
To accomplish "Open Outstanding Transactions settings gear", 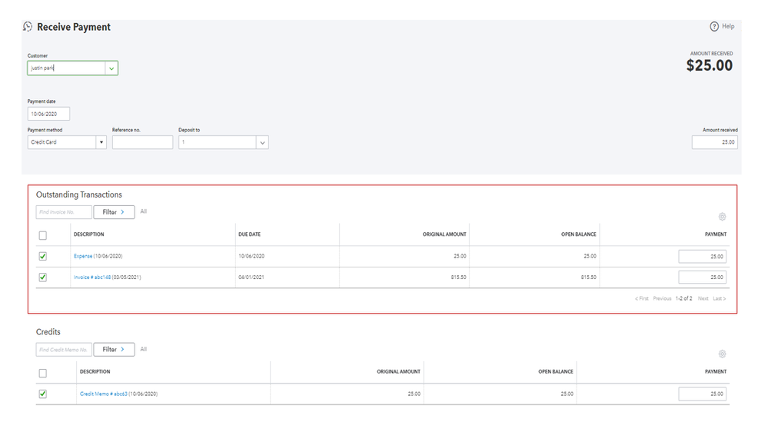I will [x=722, y=217].
